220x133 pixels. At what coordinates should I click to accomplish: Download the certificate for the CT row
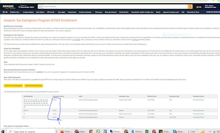tap(196, 114)
